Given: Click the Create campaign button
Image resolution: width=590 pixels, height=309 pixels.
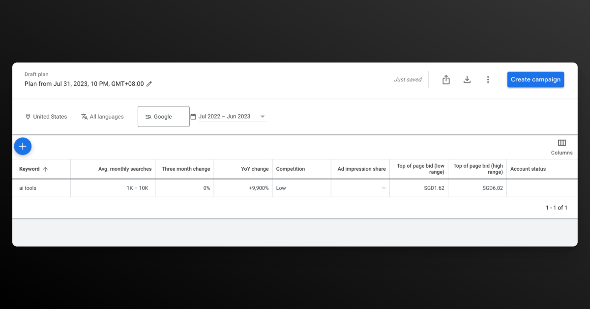Looking at the screenshot, I should pos(535,79).
